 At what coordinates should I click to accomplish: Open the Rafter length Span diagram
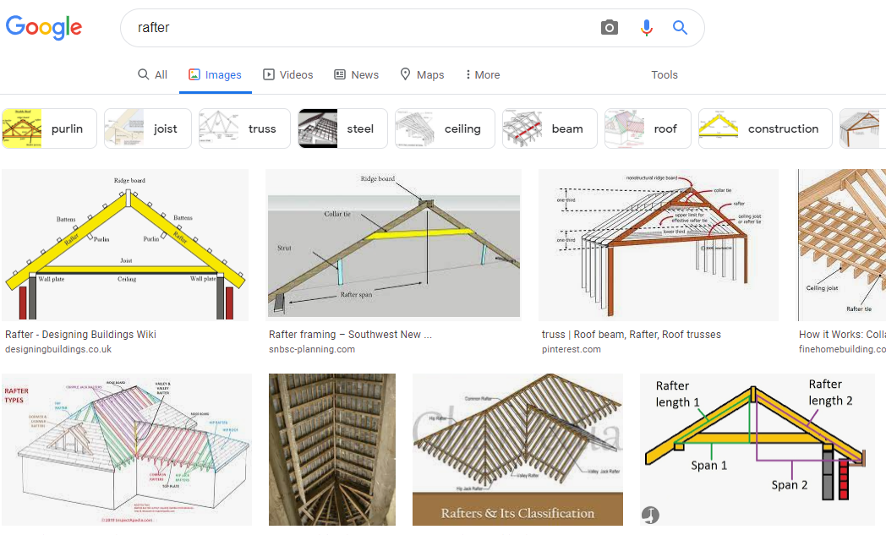pos(757,450)
